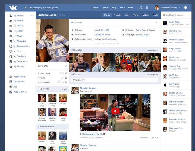
Task: Switch to the Videos tab
Action: [x=146, y=15]
